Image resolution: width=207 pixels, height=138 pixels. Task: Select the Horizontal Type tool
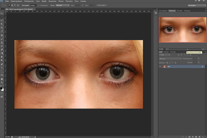tap(2, 68)
